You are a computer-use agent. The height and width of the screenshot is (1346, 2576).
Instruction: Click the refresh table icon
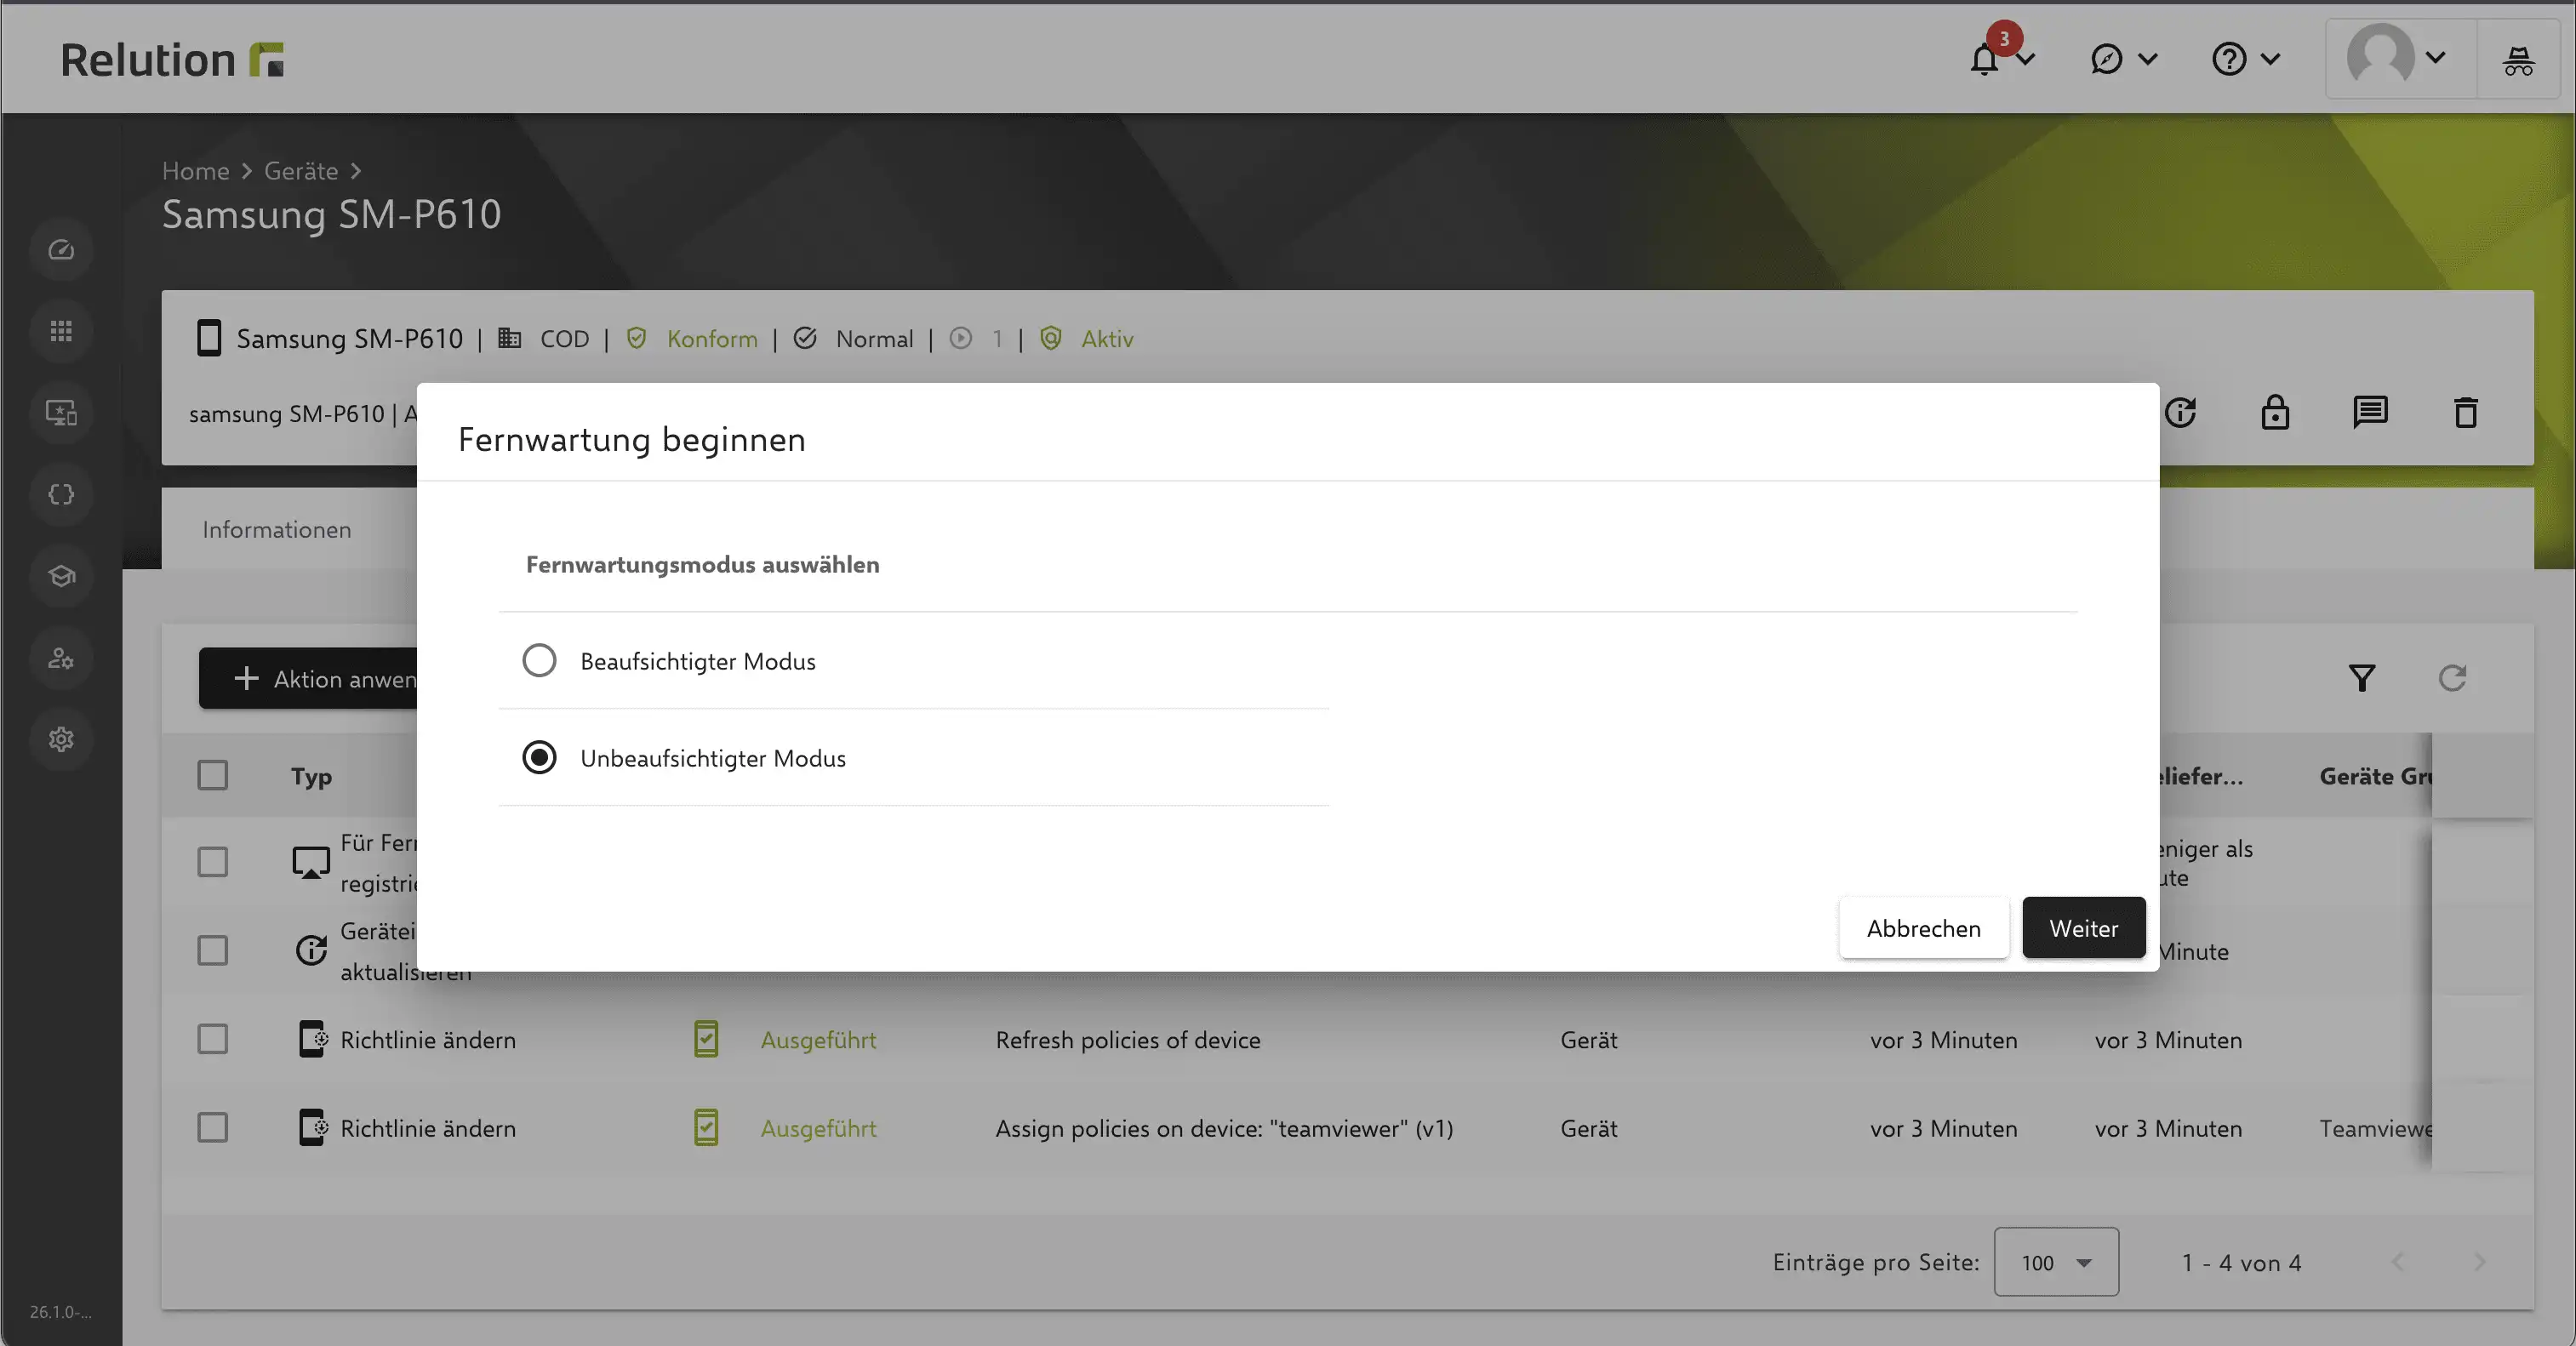point(2452,678)
